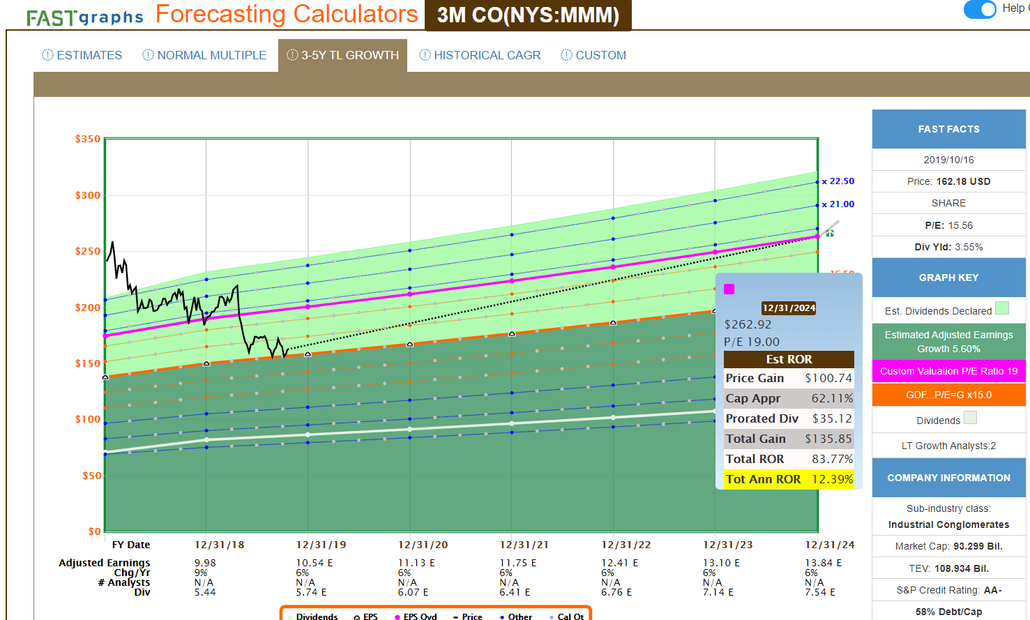Click the COMPANY INFORMATION header
Viewport: 1030px width, 620px height.
pos(948,478)
